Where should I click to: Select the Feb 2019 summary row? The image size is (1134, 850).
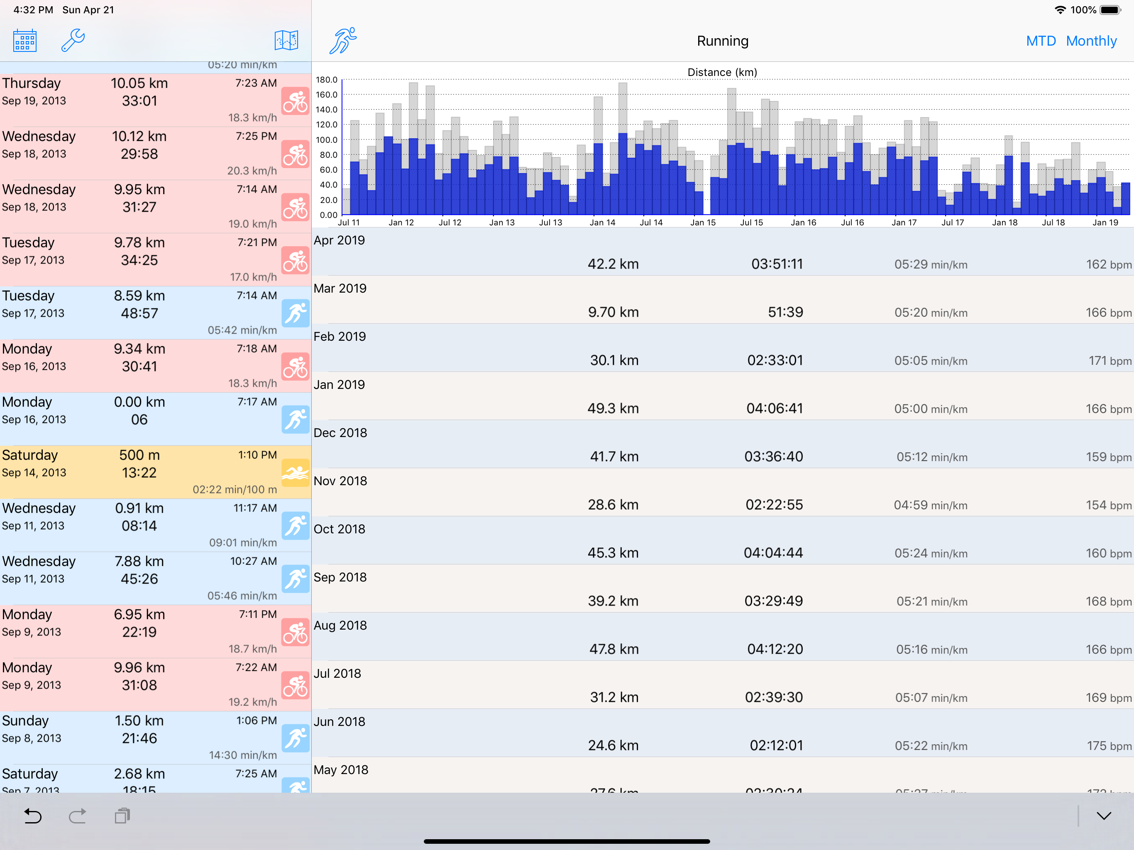[x=723, y=348]
